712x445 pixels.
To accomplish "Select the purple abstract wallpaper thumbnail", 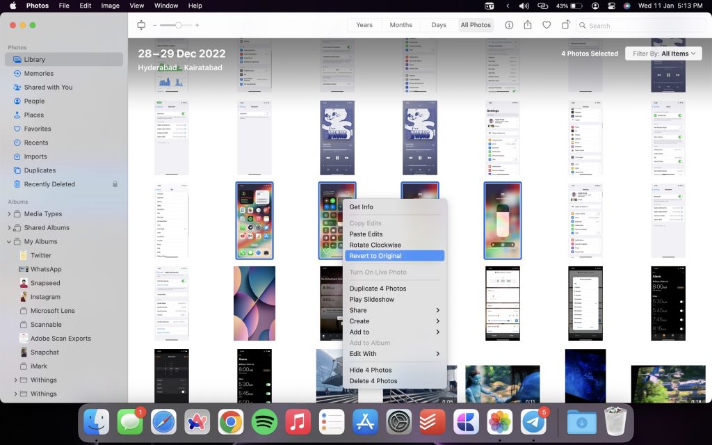I will 254,303.
